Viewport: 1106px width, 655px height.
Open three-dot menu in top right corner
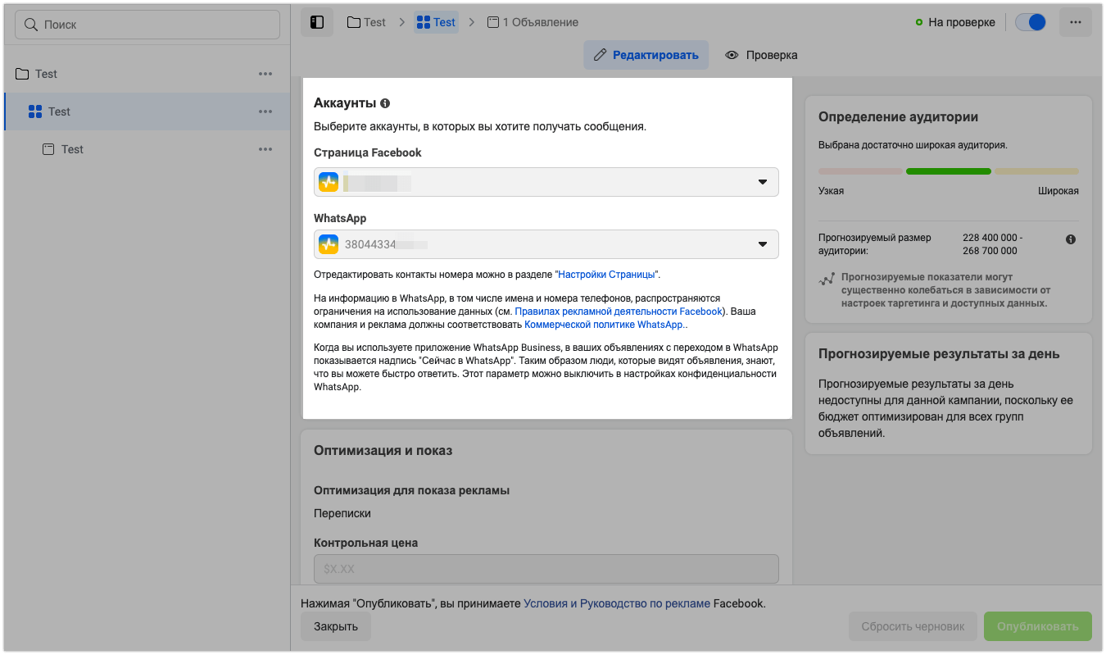[x=1075, y=22]
